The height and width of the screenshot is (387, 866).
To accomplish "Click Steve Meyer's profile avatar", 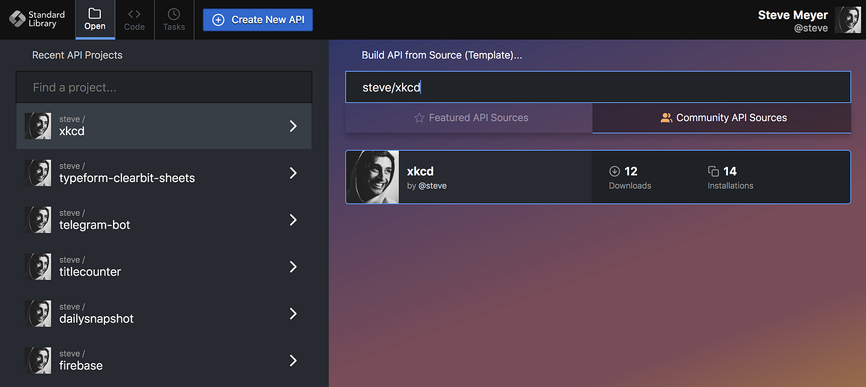I will pos(847,20).
